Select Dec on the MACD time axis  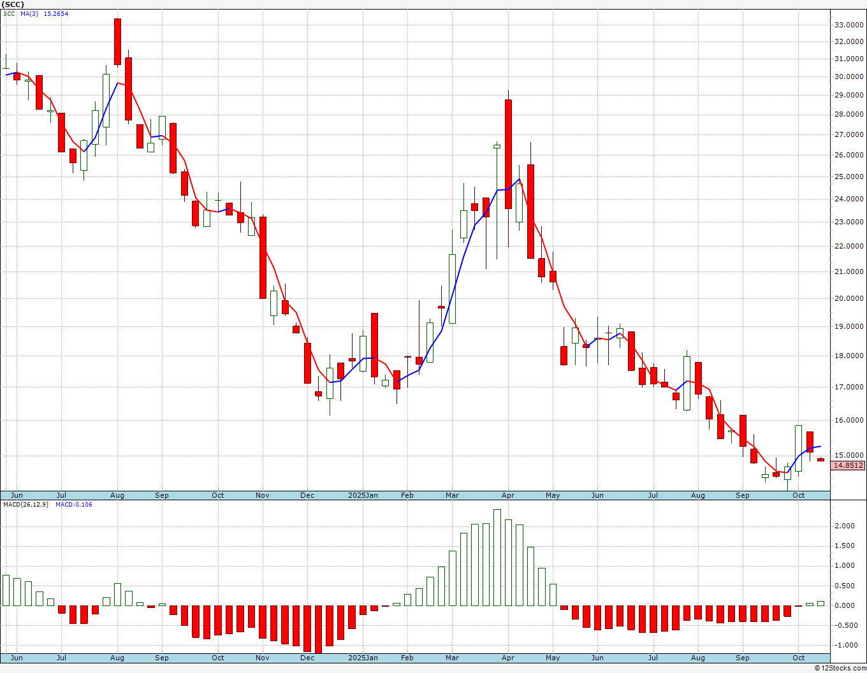pos(307,658)
